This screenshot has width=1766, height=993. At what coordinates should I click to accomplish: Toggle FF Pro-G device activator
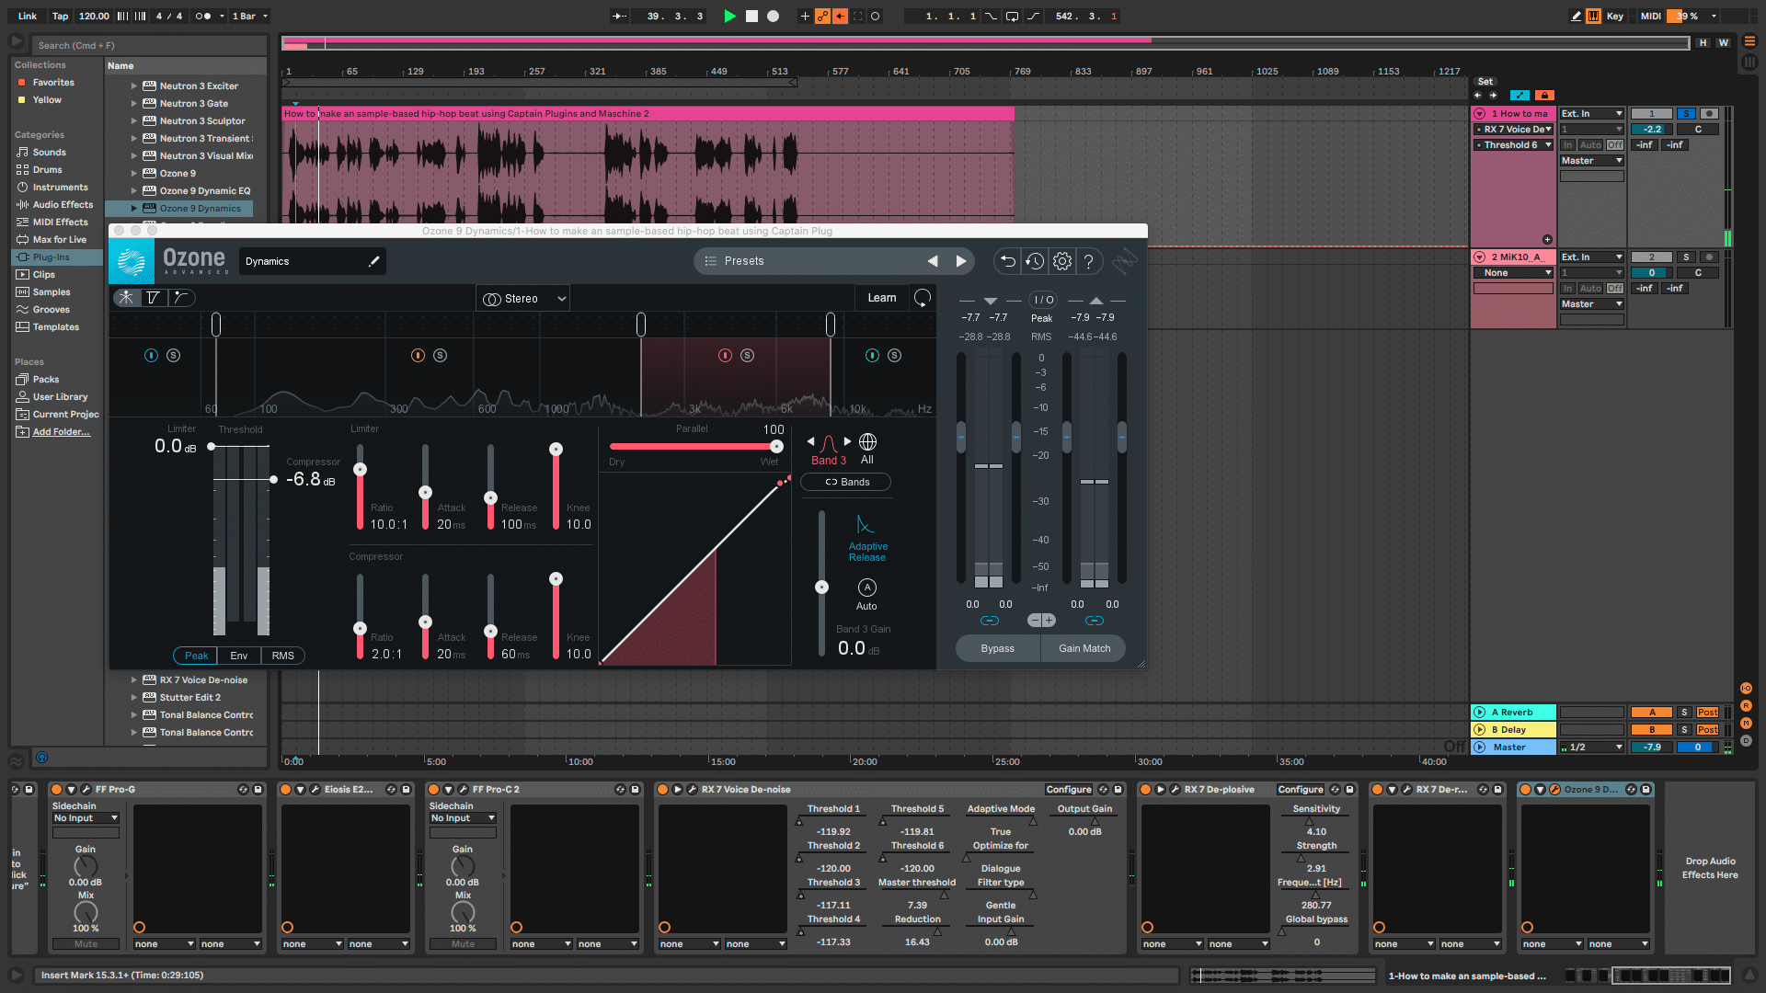(56, 790)
